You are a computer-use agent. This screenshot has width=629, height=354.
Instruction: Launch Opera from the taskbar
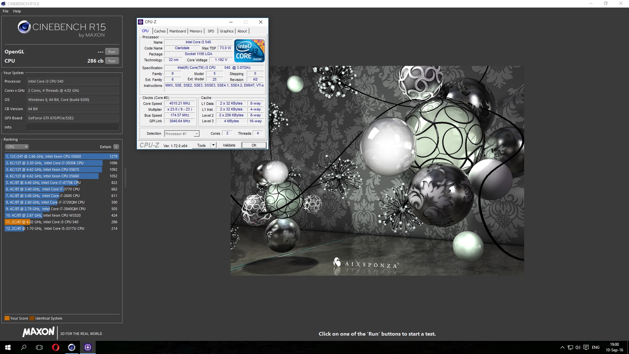tap(55, 347)
